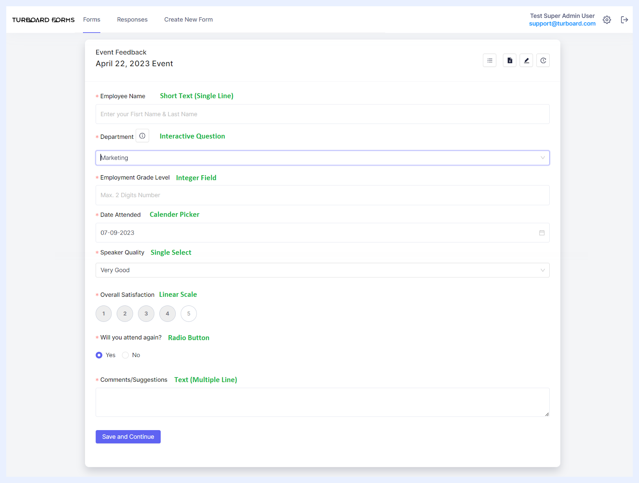Focus the Comments/Suggestions text area
This screenshot has height=483, width=639.
[x=323, y=402]
